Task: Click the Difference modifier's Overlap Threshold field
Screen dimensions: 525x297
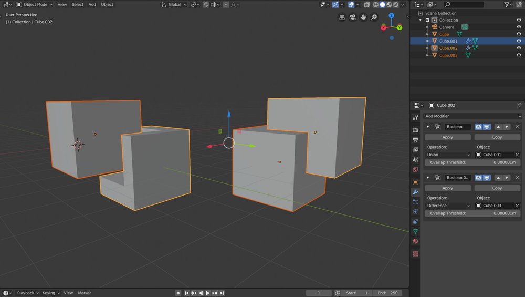Action: pos(472,213)
